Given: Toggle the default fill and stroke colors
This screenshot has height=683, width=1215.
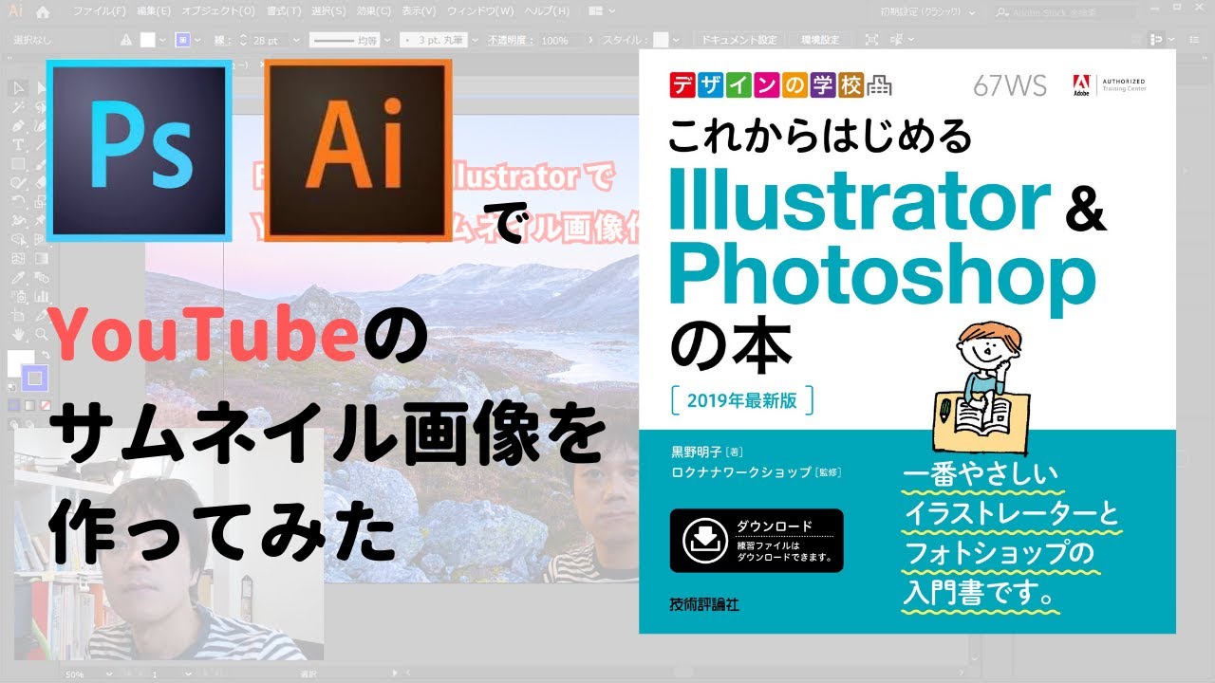Looking at the screenshot, I should (10, 386).
